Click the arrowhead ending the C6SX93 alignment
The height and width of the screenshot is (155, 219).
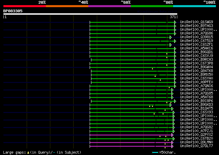(x=174, y=112)
